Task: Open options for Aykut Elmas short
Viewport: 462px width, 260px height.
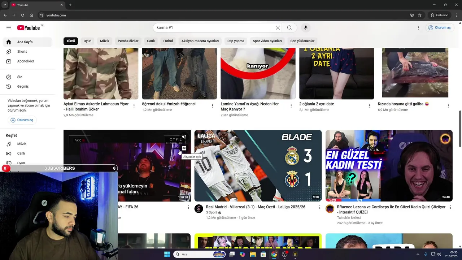Action: (134, 106)
